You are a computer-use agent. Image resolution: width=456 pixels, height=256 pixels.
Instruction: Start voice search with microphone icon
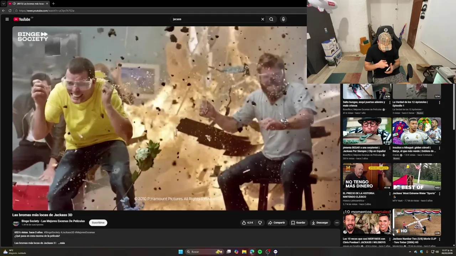tap(283, 19)
